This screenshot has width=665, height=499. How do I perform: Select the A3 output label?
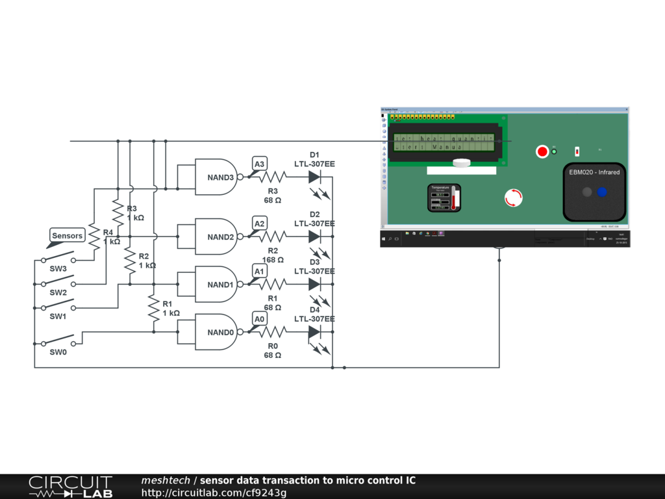259,164
